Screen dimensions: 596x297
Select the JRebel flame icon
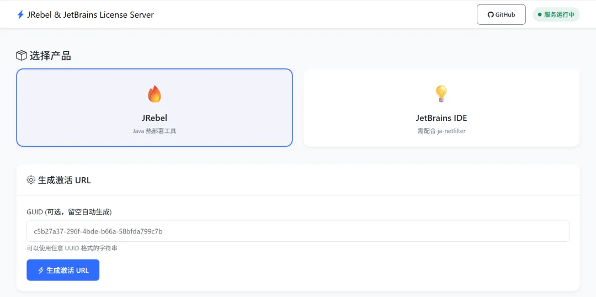[x=155, y=94]
